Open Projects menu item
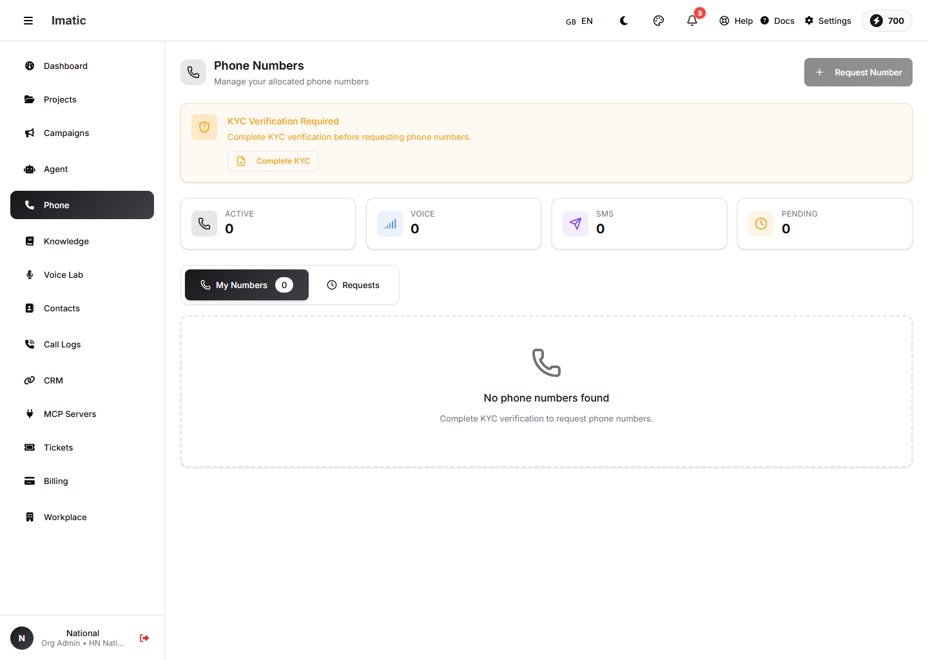 coord(82,99)
